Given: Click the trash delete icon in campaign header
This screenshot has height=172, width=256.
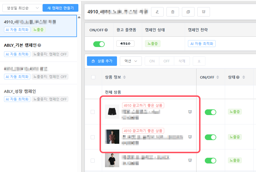Looking at the screenshot, I should [173, 12].
